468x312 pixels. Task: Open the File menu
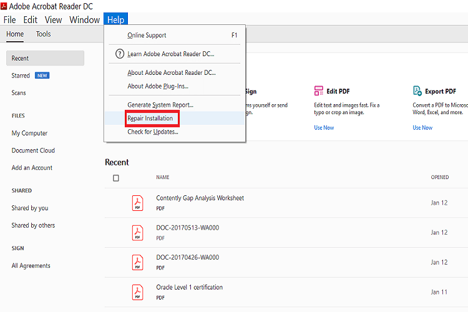pos(9,20)
